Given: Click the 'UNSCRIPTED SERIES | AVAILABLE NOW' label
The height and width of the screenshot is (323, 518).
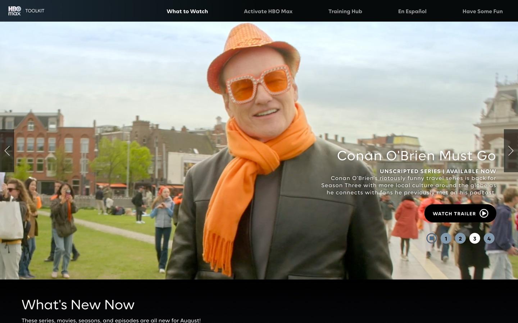Looking at the screenshot, I should point(438,171).
